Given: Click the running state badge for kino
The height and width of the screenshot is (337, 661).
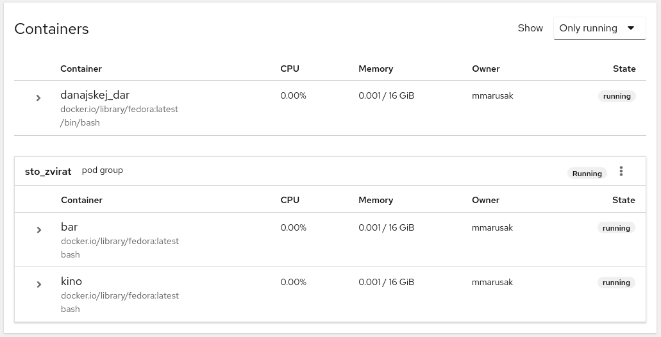Looking at the screenshot, I should (616, 283).
